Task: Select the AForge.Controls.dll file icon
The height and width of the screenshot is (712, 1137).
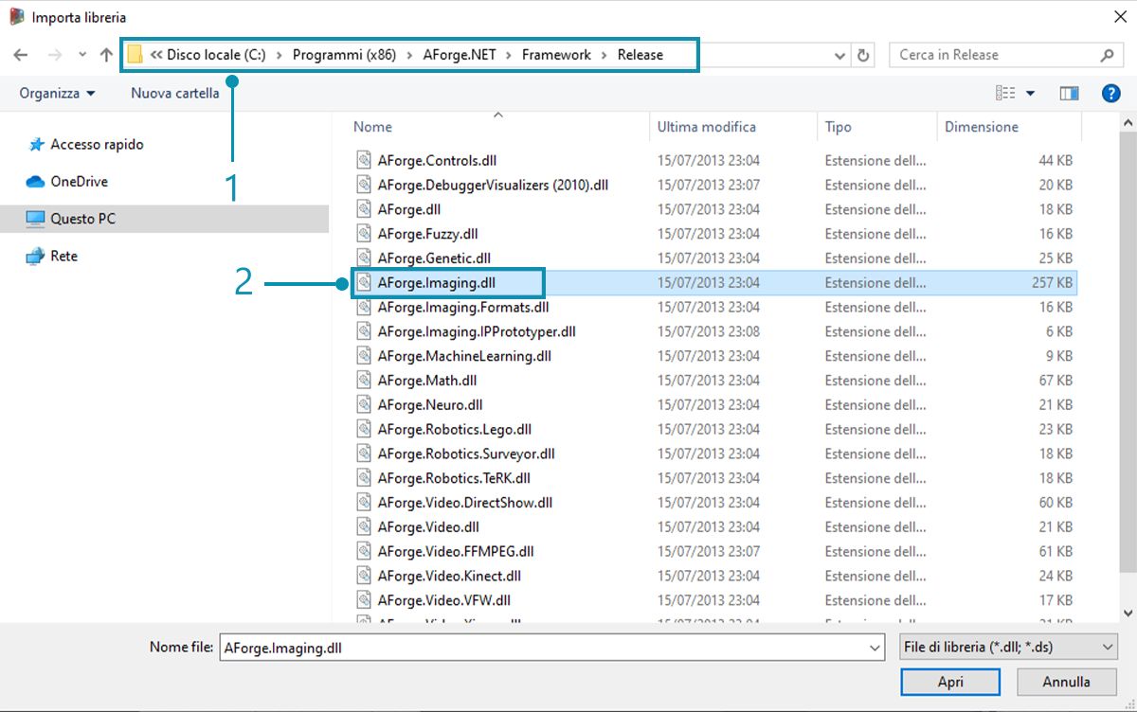Action: 365,160
